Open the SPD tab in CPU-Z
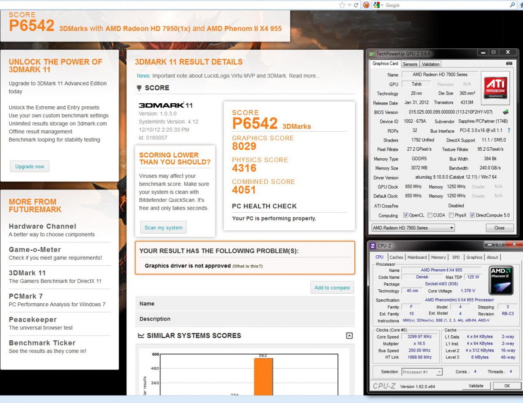 (456, 257)
